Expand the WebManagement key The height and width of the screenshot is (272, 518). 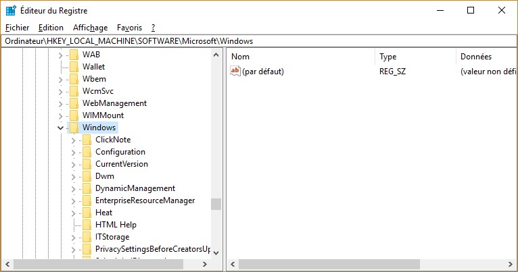[x=60, y=104]
